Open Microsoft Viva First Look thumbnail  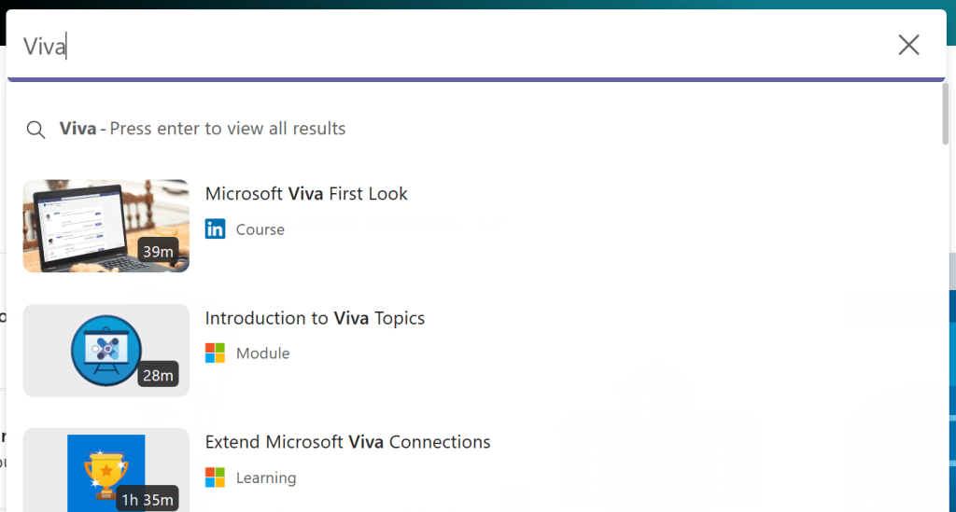(106, 226)
